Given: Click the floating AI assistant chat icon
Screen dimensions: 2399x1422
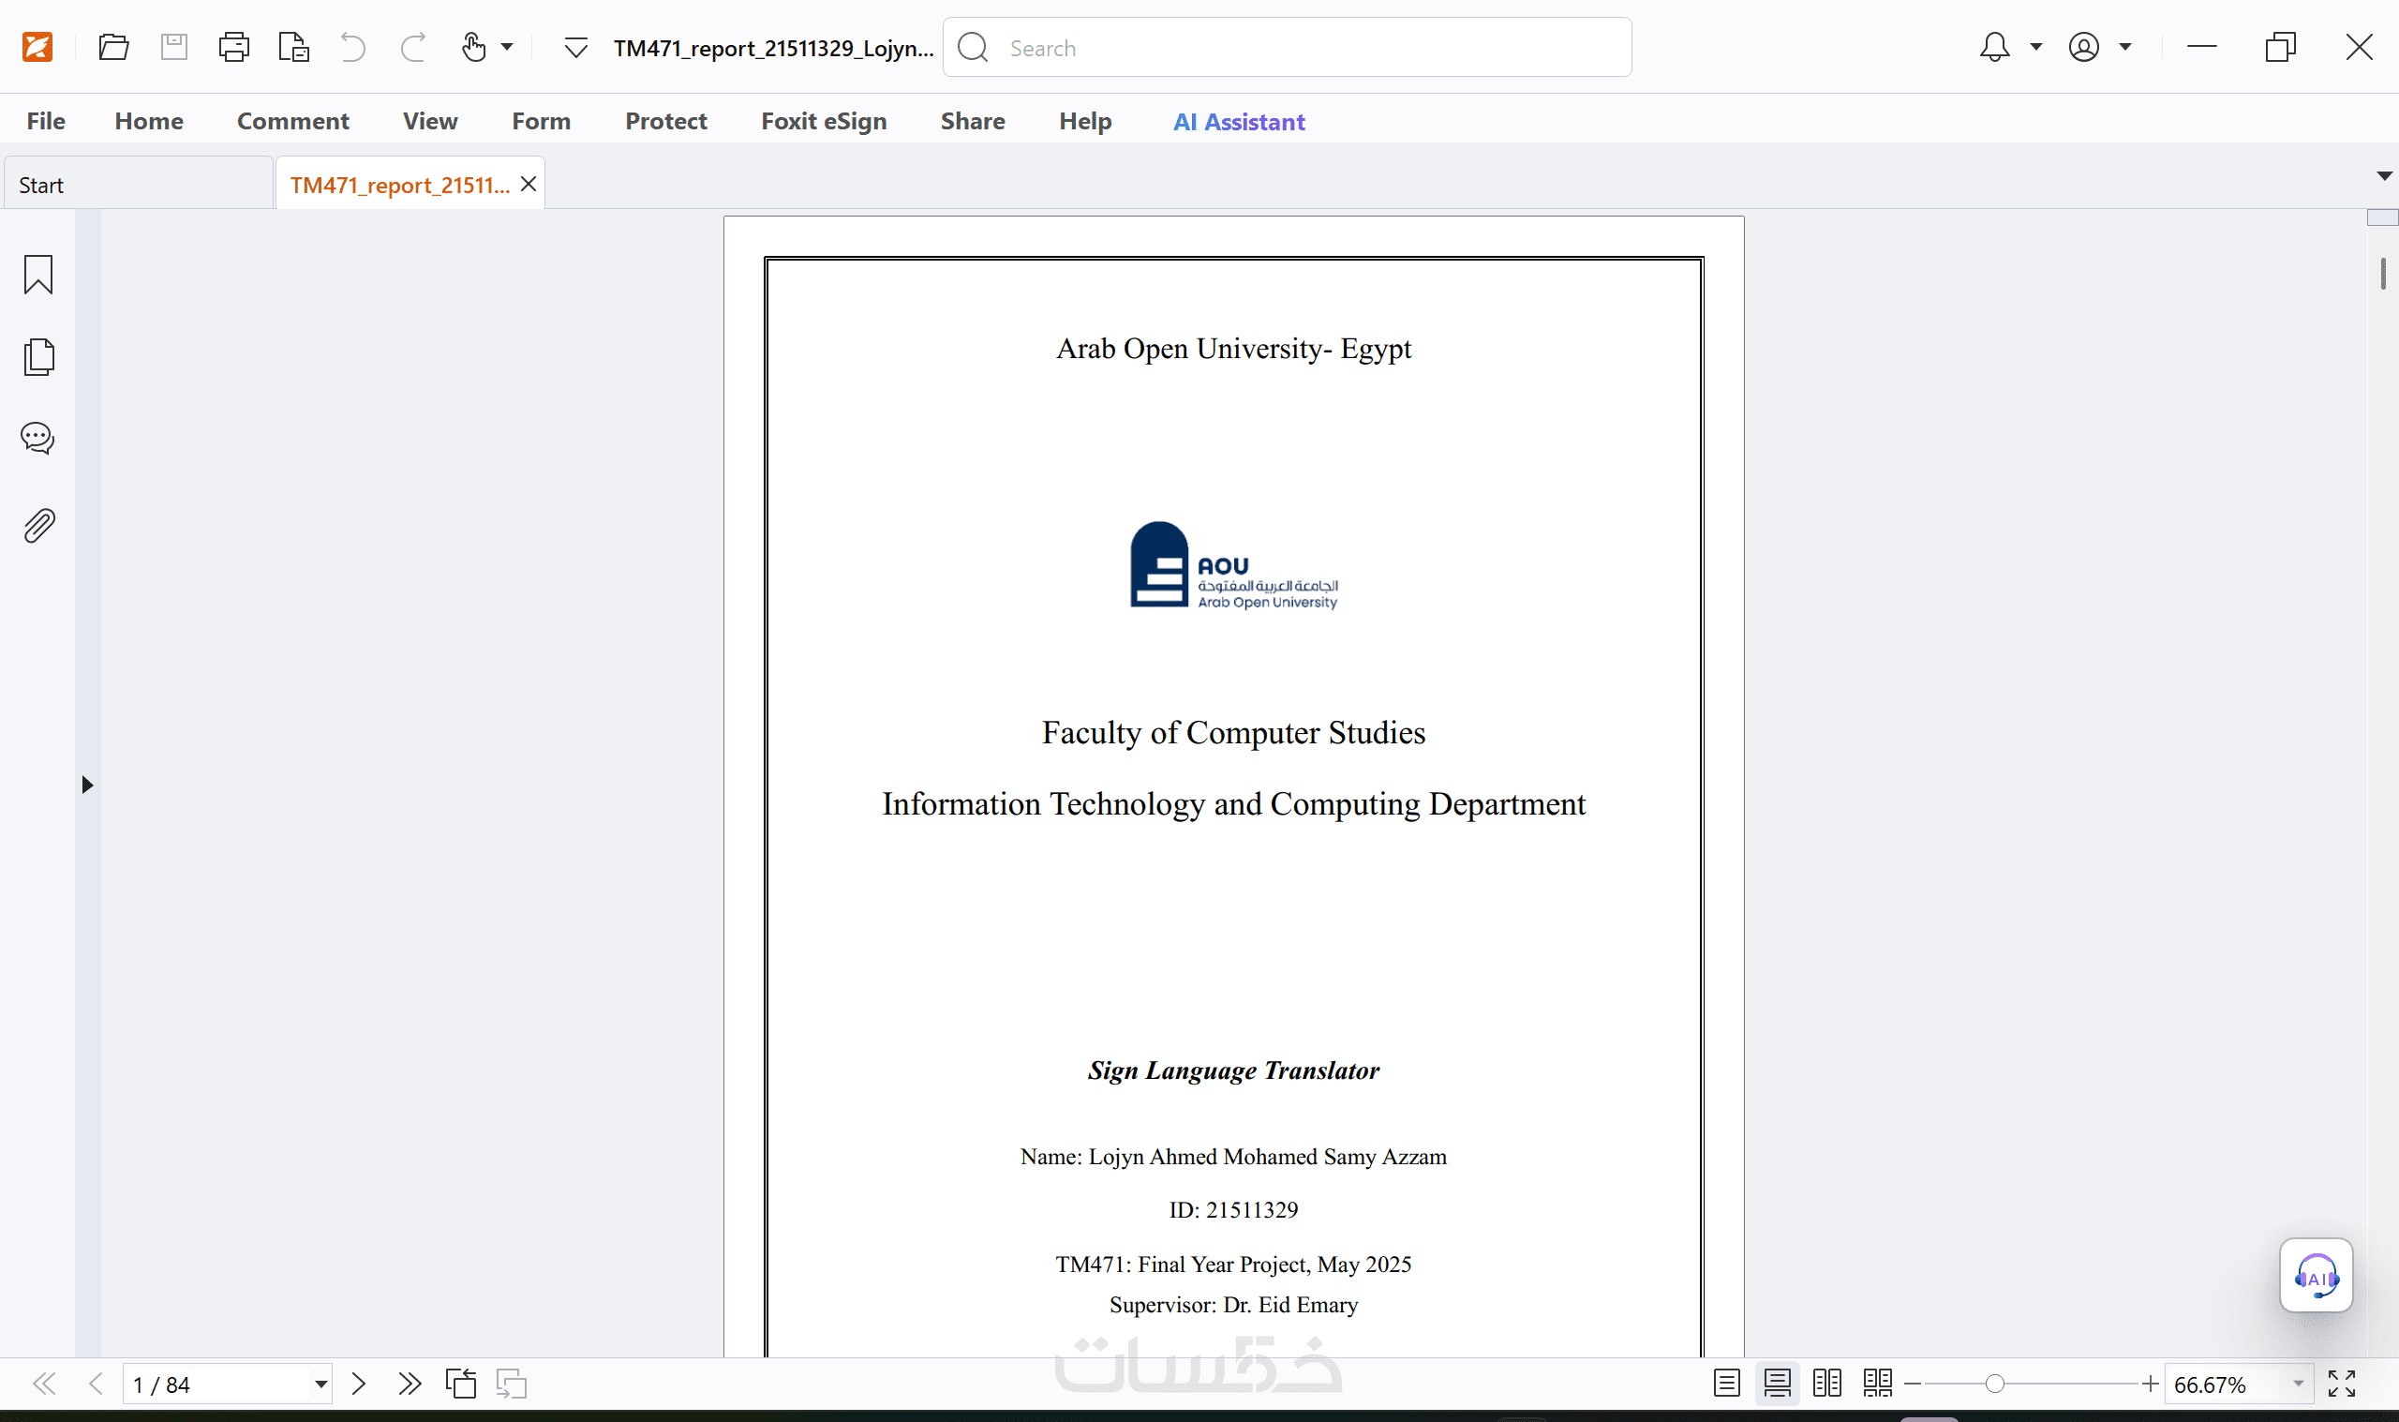Looking at the screenshot, I should click(2315, 1276).
